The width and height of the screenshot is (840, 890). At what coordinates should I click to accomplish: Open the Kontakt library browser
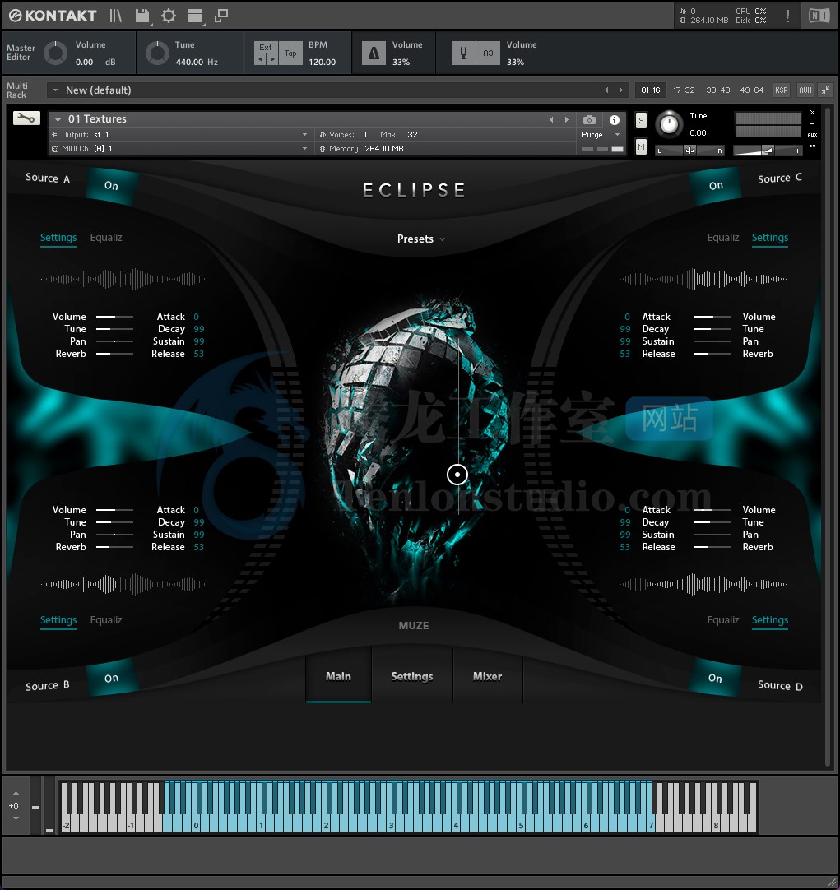click(115, 16)
